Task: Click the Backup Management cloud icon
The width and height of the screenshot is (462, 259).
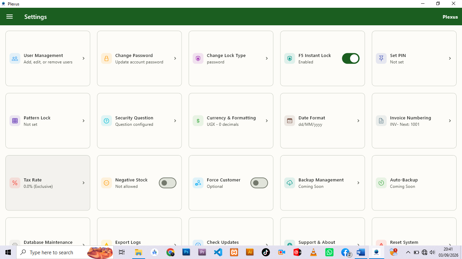Action: [290, 183]
